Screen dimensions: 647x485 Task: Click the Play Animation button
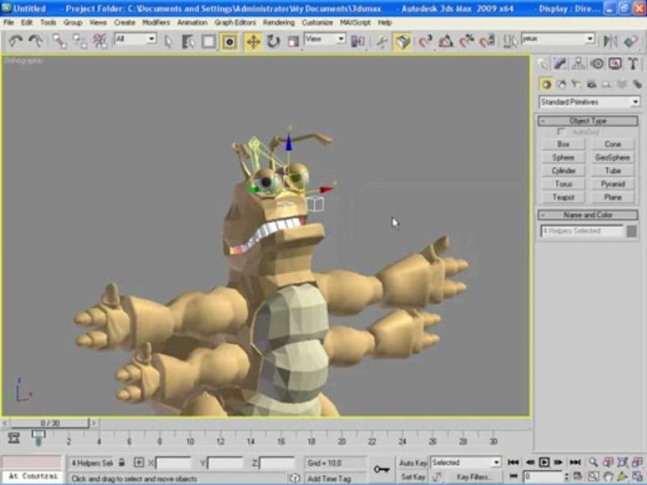point(545,462)
